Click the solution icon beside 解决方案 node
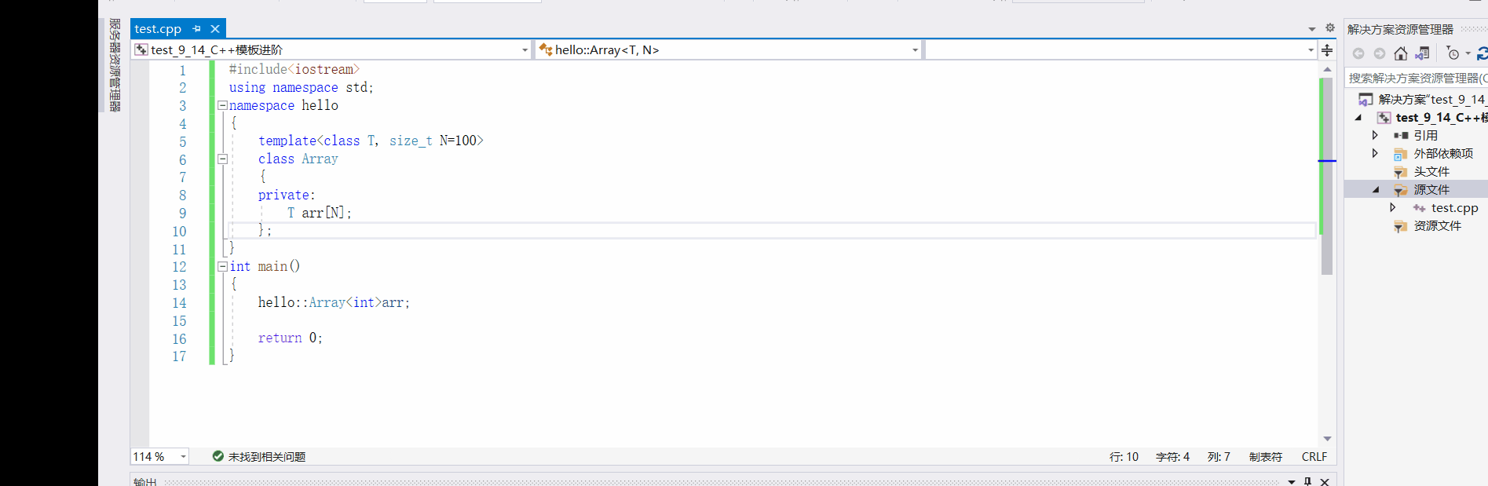This screenshot has width=1488, height=486. (x=1366, y=100)
